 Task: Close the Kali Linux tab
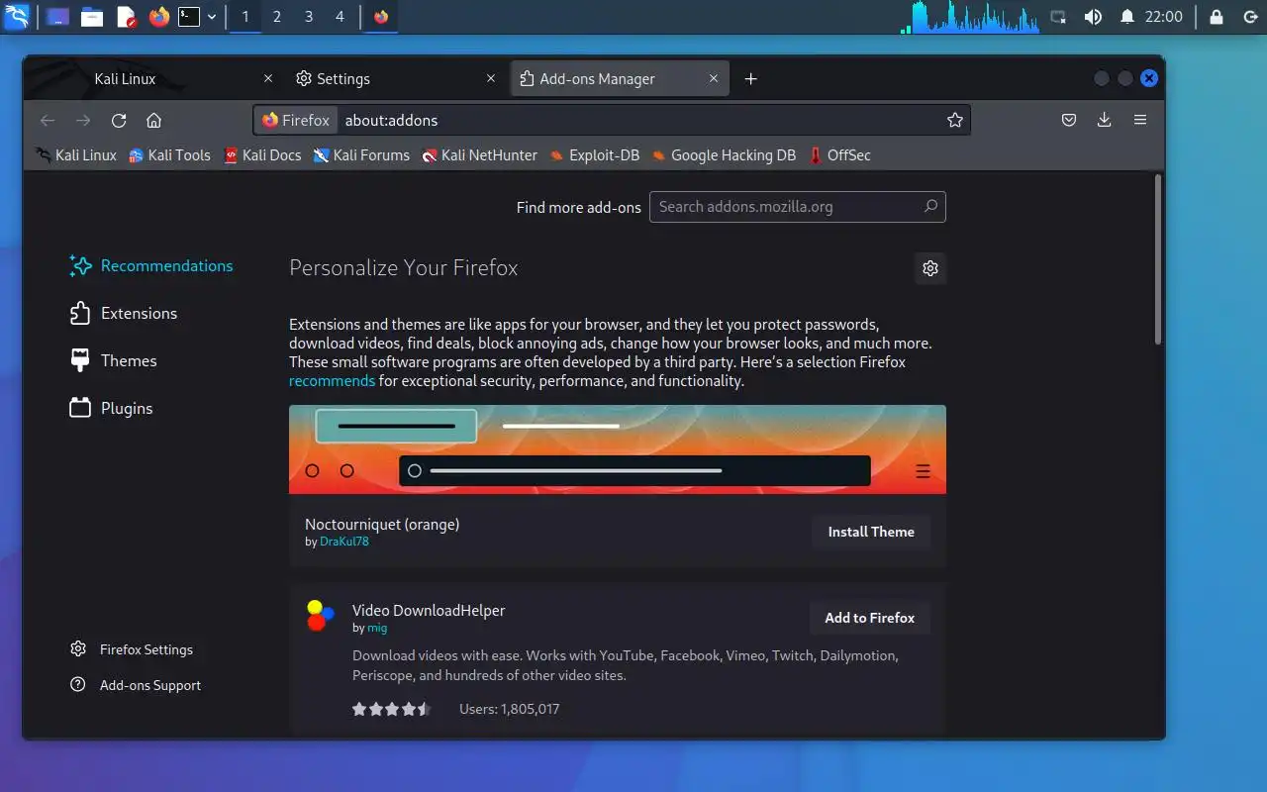(x=268, y=79)
